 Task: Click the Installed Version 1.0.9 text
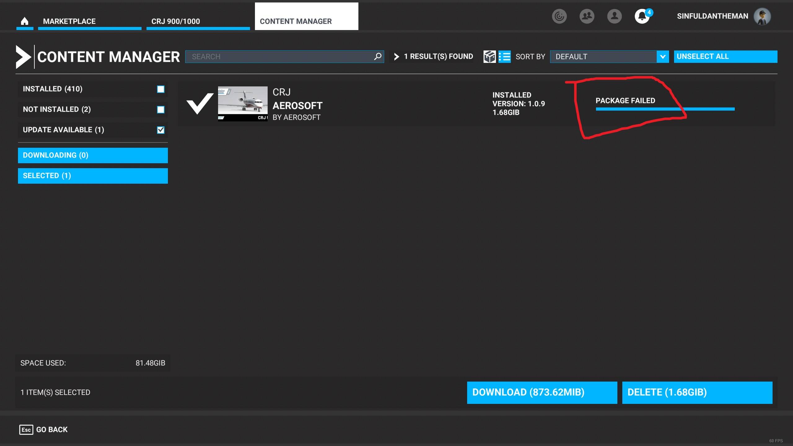coord(519,104)
